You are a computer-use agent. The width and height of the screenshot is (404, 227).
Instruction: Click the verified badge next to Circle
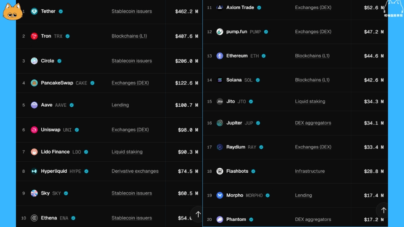coord(59,61)
